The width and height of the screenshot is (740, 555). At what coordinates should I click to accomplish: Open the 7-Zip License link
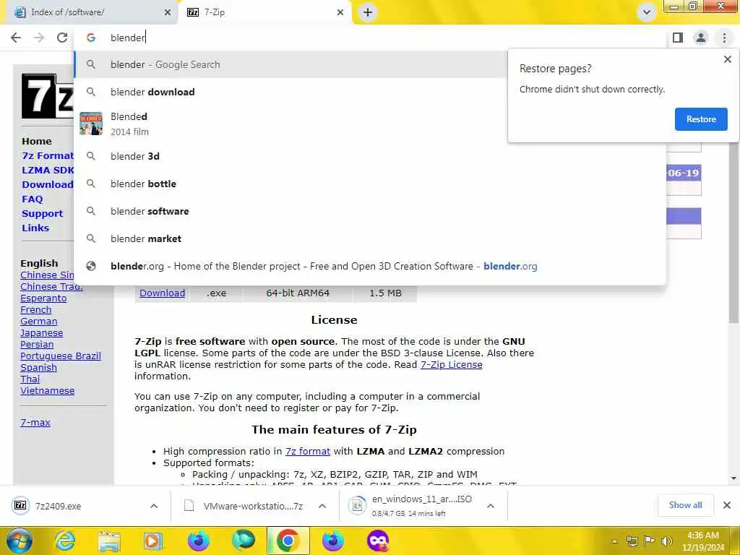click(451, 365)
